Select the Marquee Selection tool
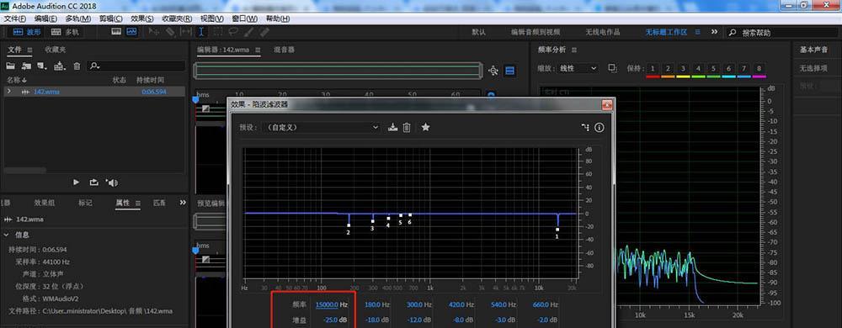The image size is (842, 328). pyautogui.click(x=218, y=32)
